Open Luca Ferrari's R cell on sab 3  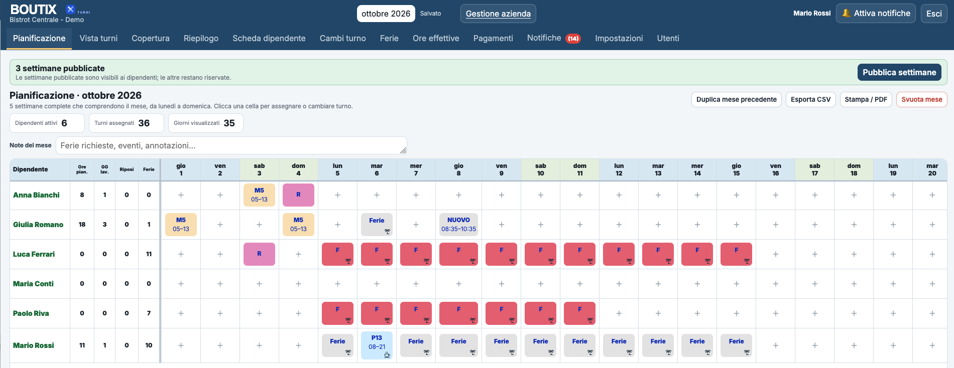259,254
